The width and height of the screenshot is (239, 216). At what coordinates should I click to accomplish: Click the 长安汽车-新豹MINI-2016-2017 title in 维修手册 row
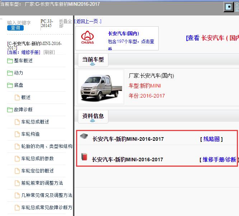point(128,159)
